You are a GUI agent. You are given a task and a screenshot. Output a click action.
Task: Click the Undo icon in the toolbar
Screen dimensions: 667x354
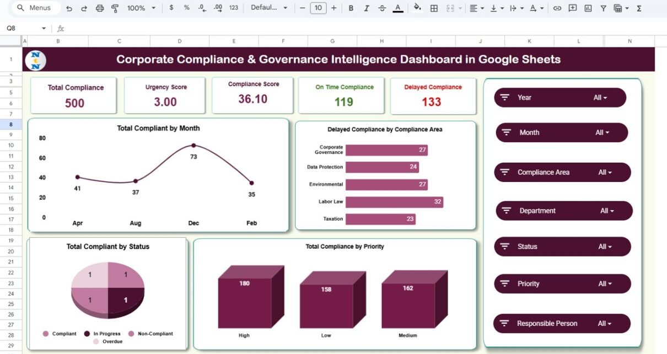(x=69, y=8)
